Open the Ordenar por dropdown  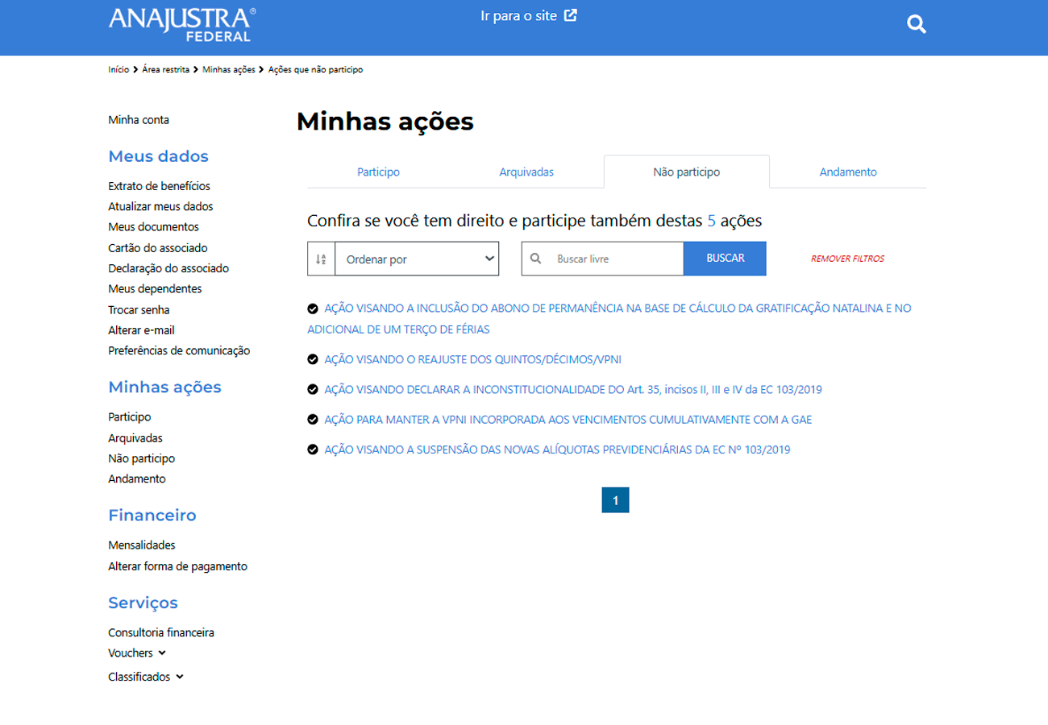point(417,259)
